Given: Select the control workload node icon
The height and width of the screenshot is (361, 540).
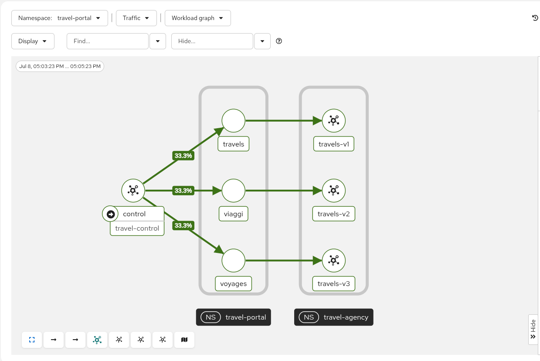Looking at the screenshot, I should tap(133, 191).
